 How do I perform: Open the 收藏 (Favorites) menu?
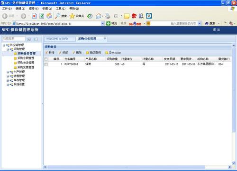tap(47, 9)
